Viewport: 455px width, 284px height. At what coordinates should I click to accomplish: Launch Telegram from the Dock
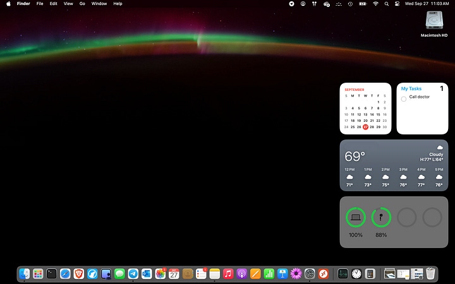pos(133,273)
